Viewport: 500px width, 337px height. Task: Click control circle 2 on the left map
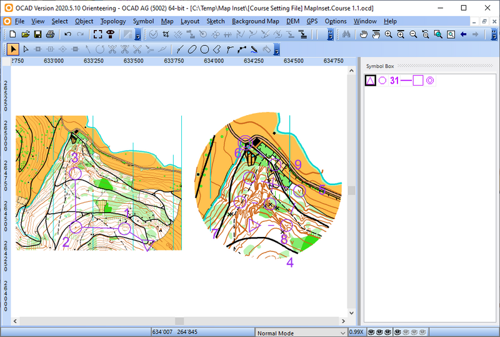(76, 227)
